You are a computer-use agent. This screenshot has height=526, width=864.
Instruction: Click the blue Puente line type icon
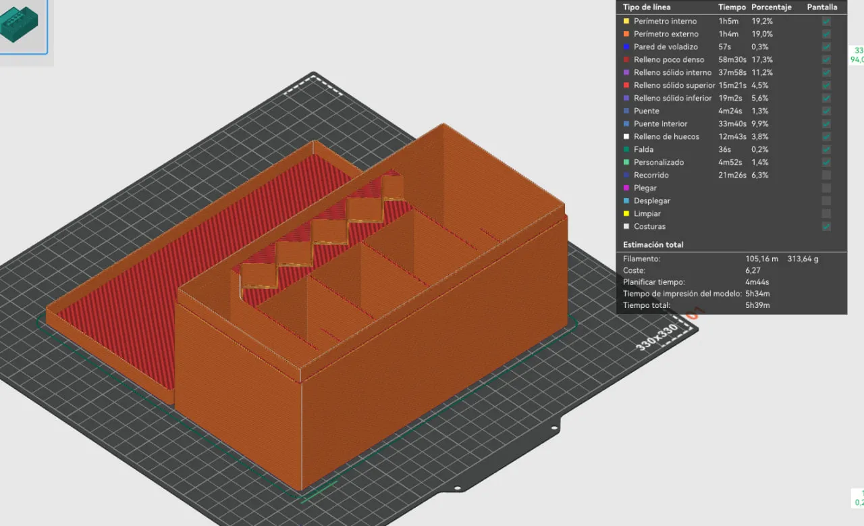click(625, 111)
